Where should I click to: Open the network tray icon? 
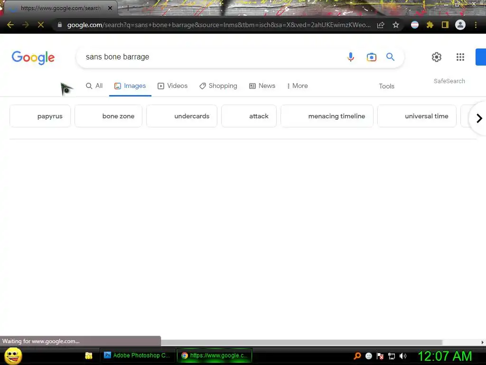tap(392, 356)
